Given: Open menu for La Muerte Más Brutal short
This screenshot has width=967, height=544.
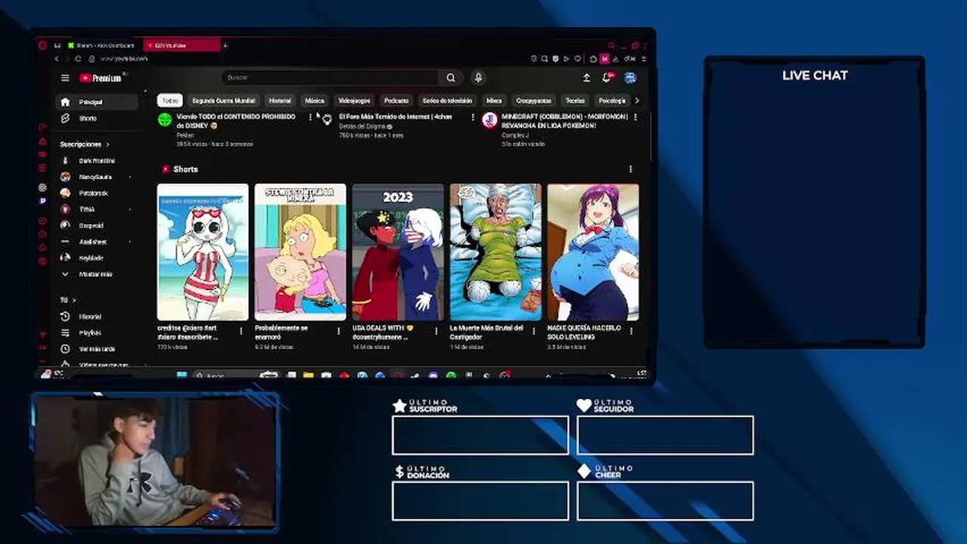Looking at the screenshot, I should coord(533,330).
